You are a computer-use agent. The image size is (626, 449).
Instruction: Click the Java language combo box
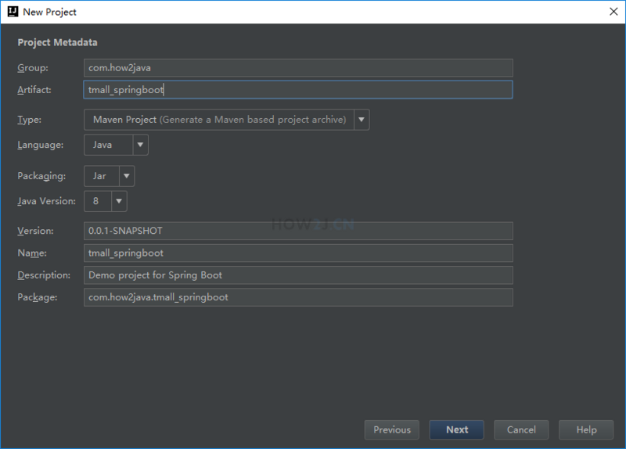point(107,145)
